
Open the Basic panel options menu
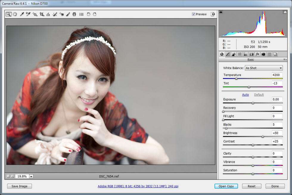[x=285, y=60]
